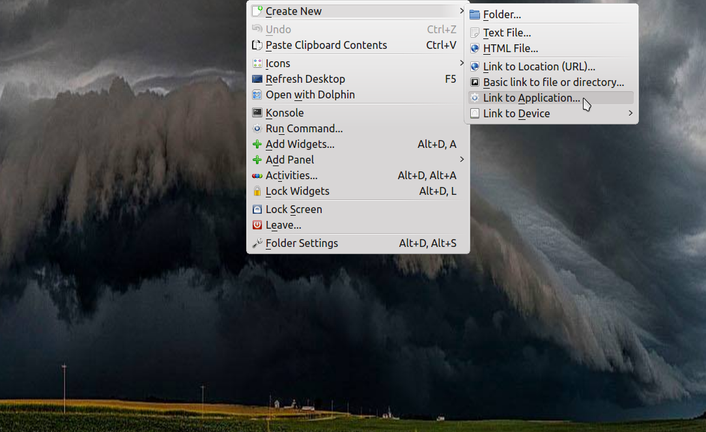Click the Run Command gear icon
This screenshot has height=432, width=706.
pyautogui.click(x=257, y=128)
